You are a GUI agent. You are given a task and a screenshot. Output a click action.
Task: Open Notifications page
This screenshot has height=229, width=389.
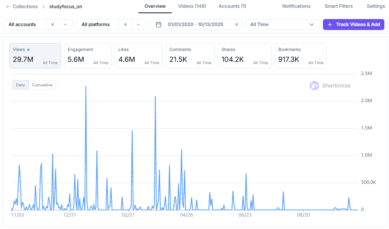[296, 6]
